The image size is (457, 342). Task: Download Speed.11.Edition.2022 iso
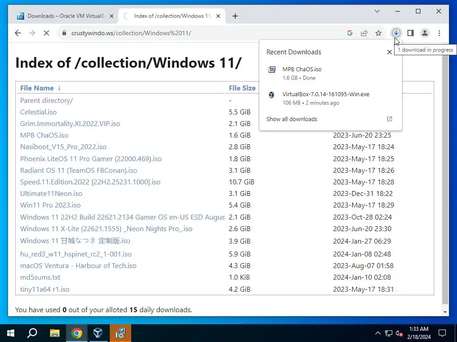(90, 182)
